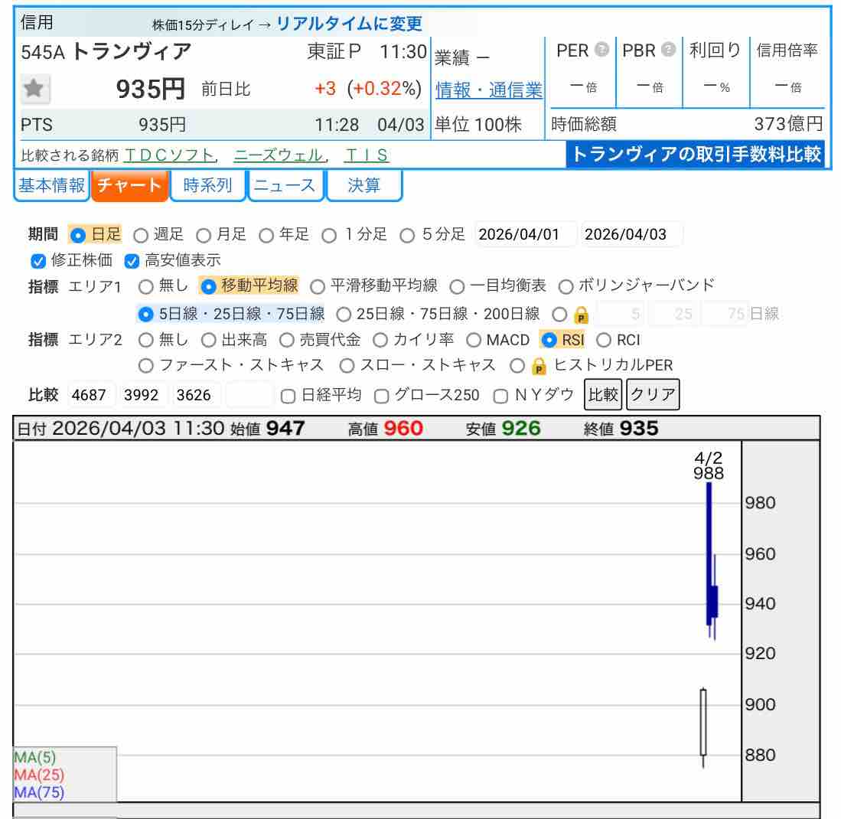841x819 pixels.
Task: Open the ニュース tab
Action: pyautogui.click(x=285, y=185)
